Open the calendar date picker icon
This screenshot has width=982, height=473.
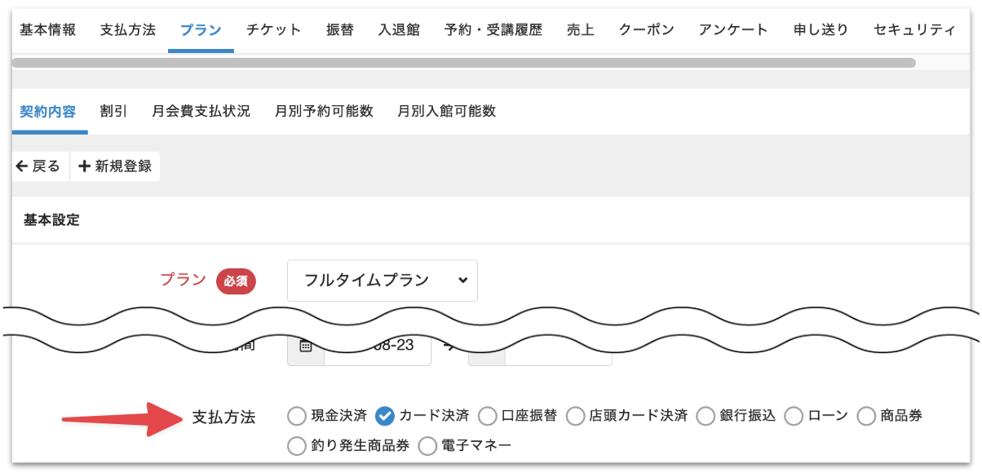[x=305, y=346]
